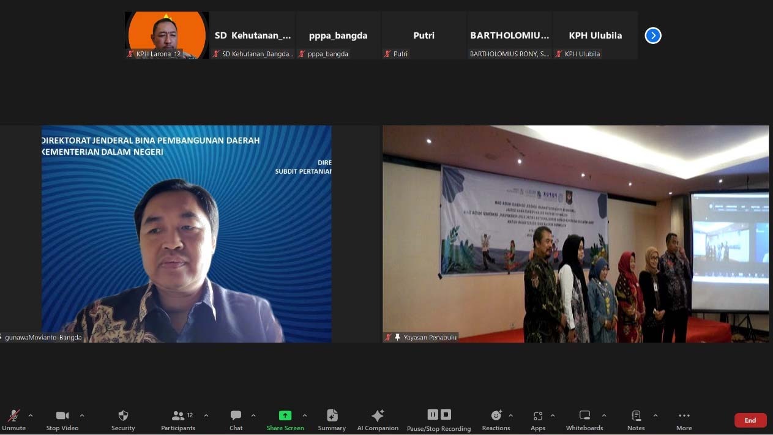Start Share Screen
The image size is (773, 435).
tap(285, 420)
